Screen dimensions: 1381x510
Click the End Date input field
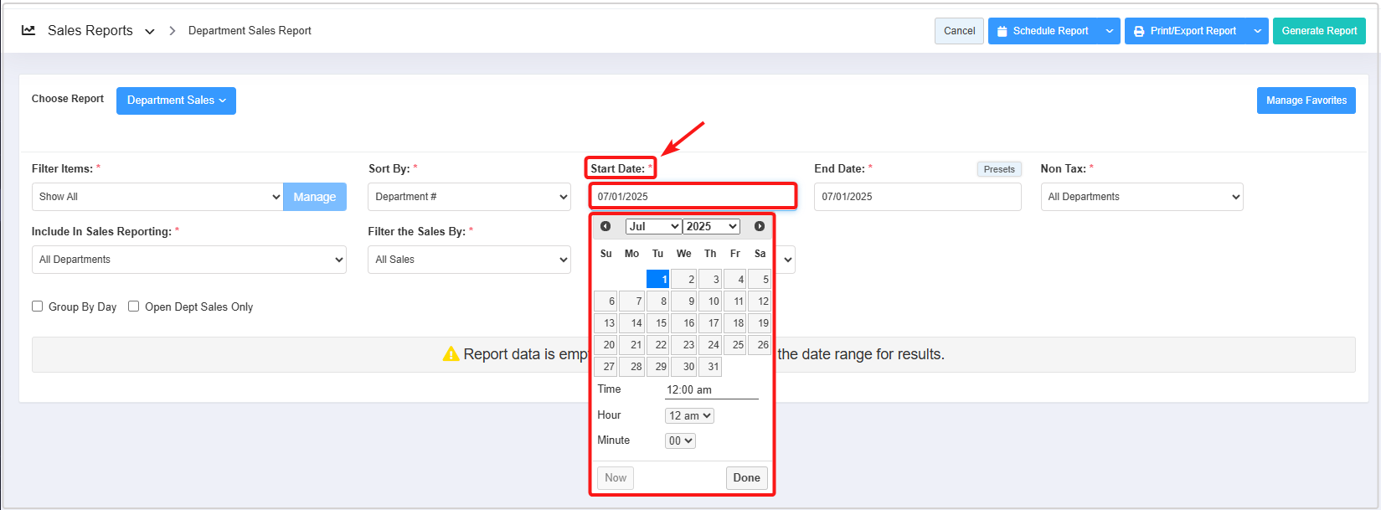(917, 197)
